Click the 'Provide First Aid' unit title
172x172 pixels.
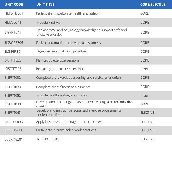(x=49, y=23)
